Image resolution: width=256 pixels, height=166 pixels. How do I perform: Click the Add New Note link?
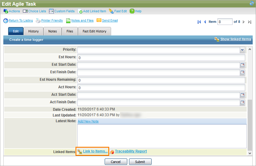(88, 121)
